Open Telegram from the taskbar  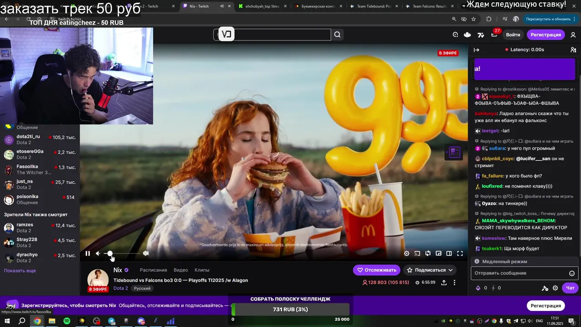[x=112, y=321]
